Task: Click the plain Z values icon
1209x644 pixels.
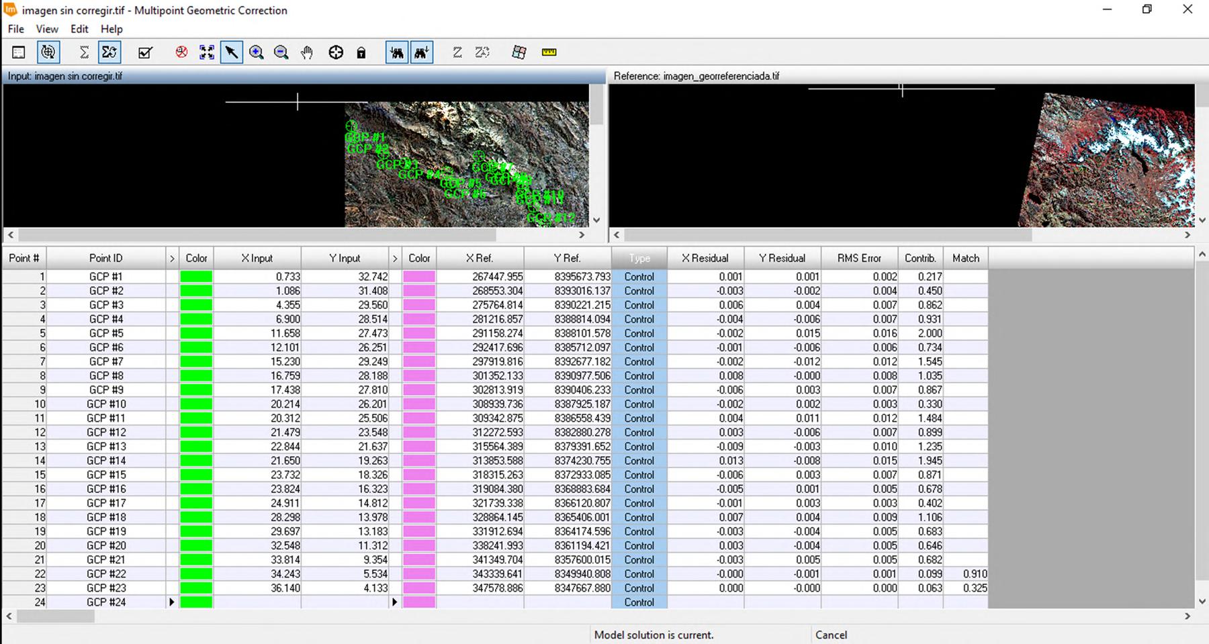Action: [x=457, y=52]
